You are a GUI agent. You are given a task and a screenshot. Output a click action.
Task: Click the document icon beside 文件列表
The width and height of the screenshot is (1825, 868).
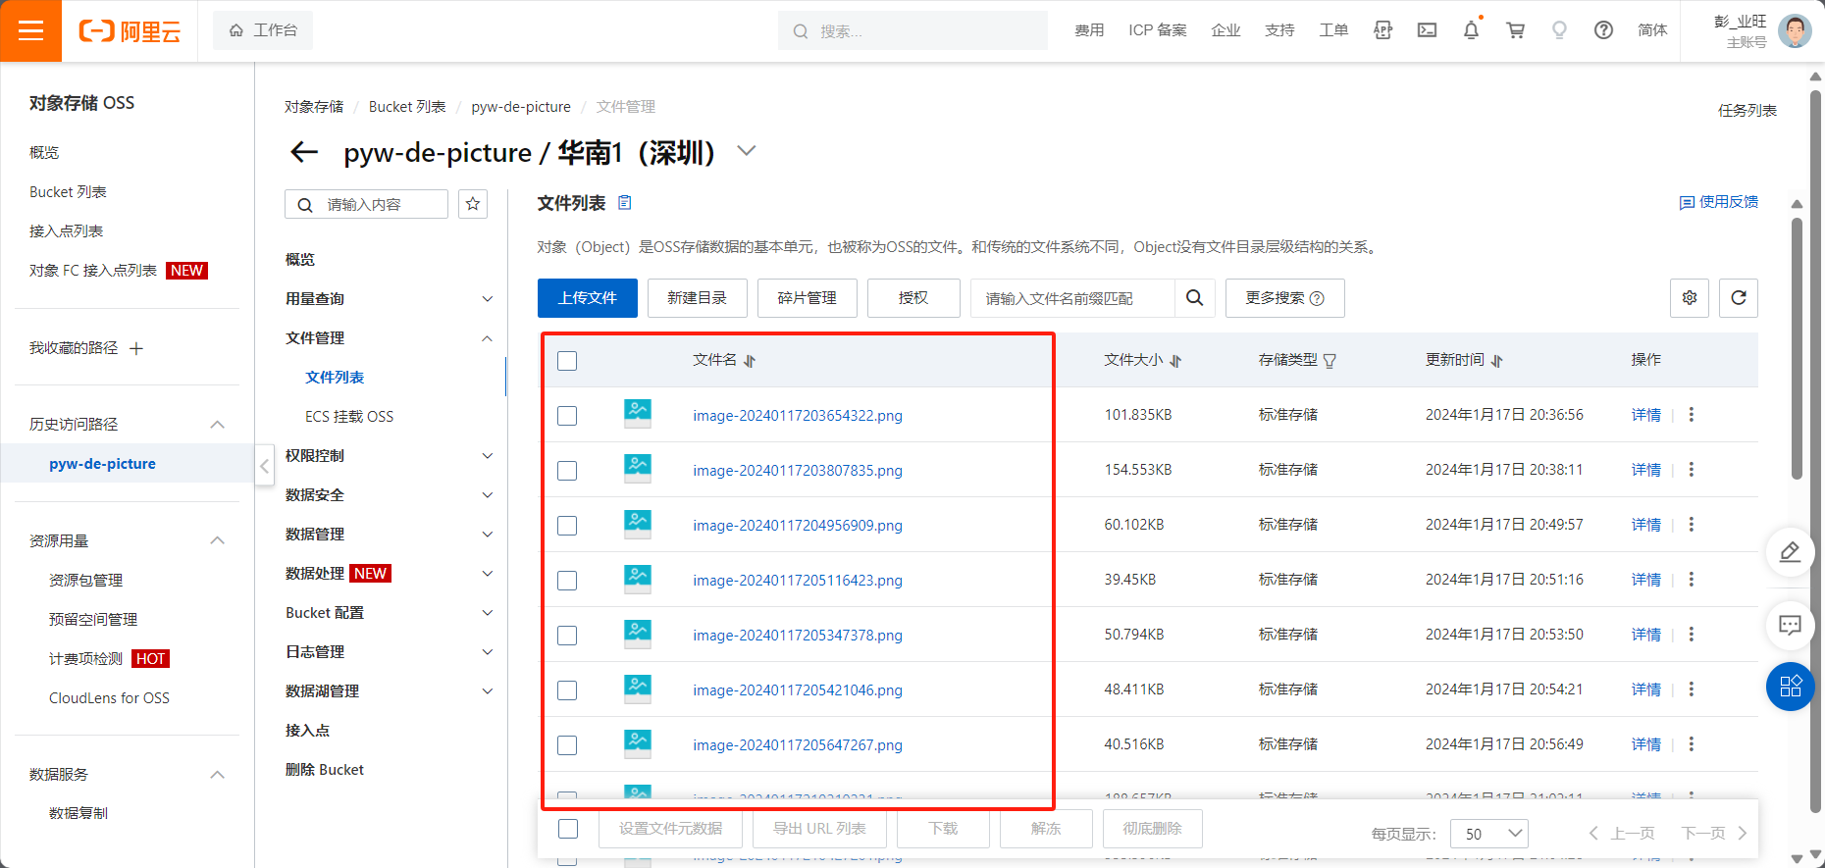pyautogui.click(x=625, y=203)
